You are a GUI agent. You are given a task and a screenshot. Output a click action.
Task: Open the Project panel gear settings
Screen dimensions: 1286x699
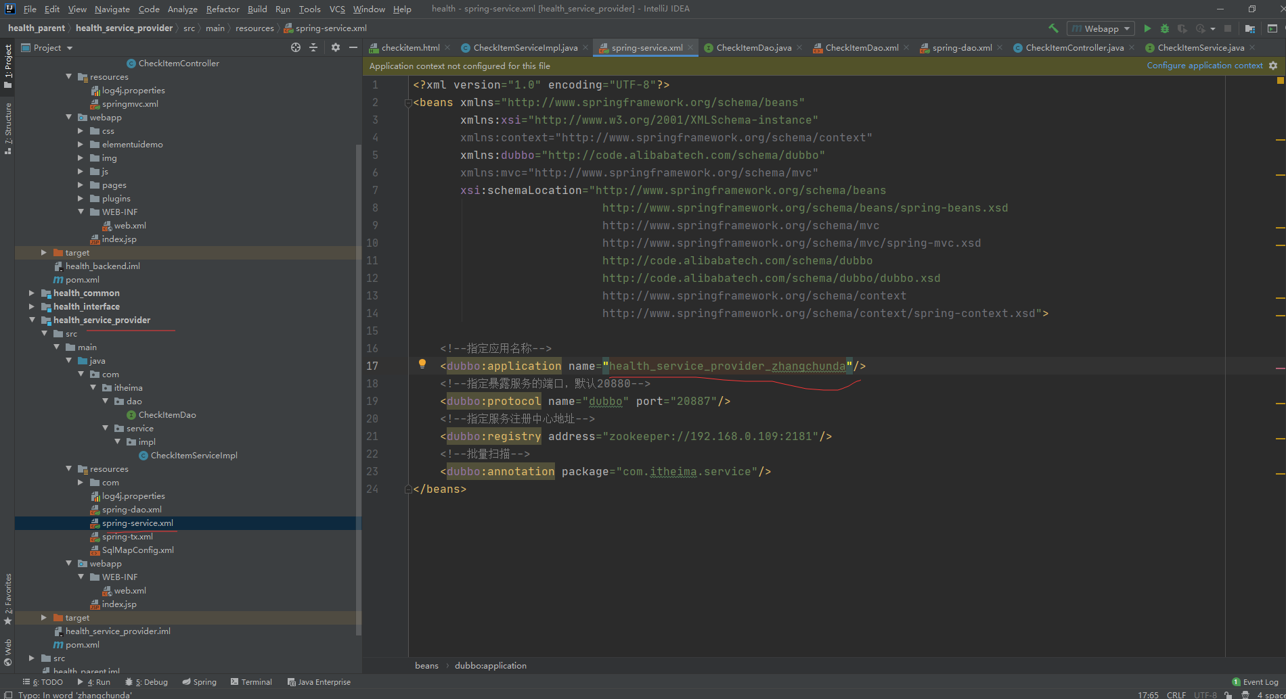(x=336, y=47)
